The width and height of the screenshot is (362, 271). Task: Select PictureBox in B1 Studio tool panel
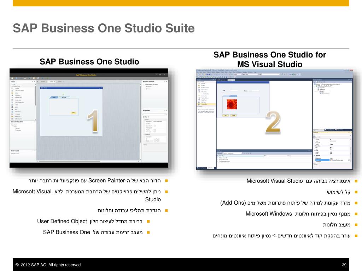(x=17, y=112)
